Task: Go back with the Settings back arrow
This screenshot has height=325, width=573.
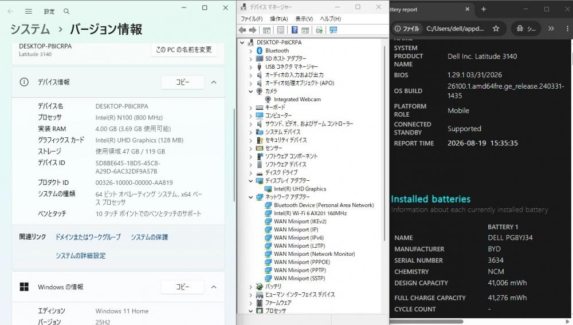Action: (10, 11)
